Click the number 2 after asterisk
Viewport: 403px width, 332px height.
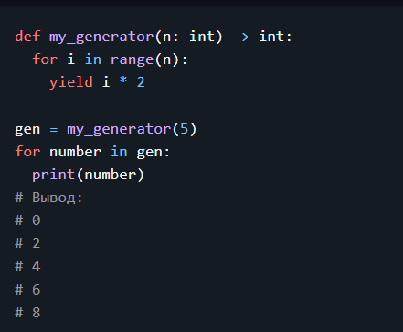pyautogui.click(x=141, y=82)
